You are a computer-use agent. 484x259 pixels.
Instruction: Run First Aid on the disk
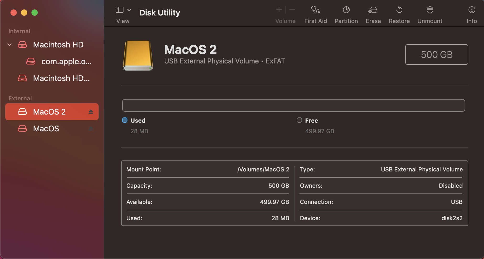tap(315, 10)
